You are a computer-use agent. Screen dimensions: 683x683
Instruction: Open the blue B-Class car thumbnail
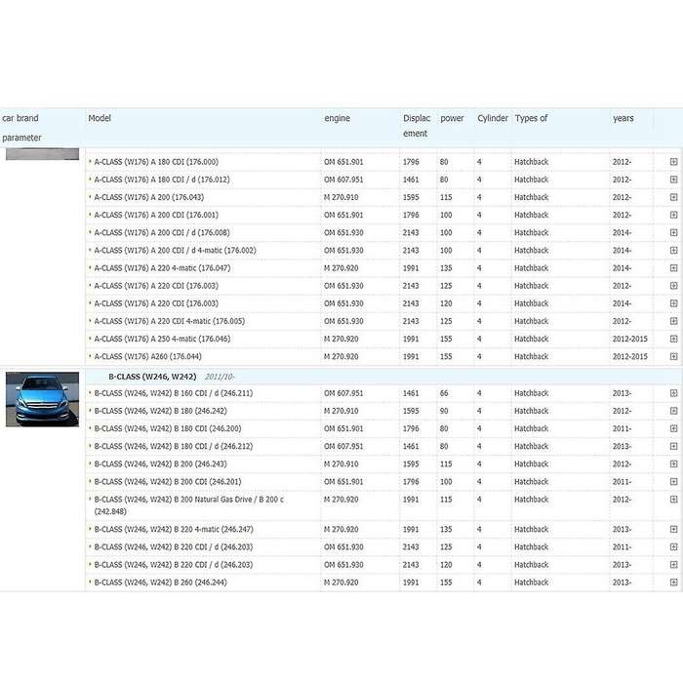point(42,399)
